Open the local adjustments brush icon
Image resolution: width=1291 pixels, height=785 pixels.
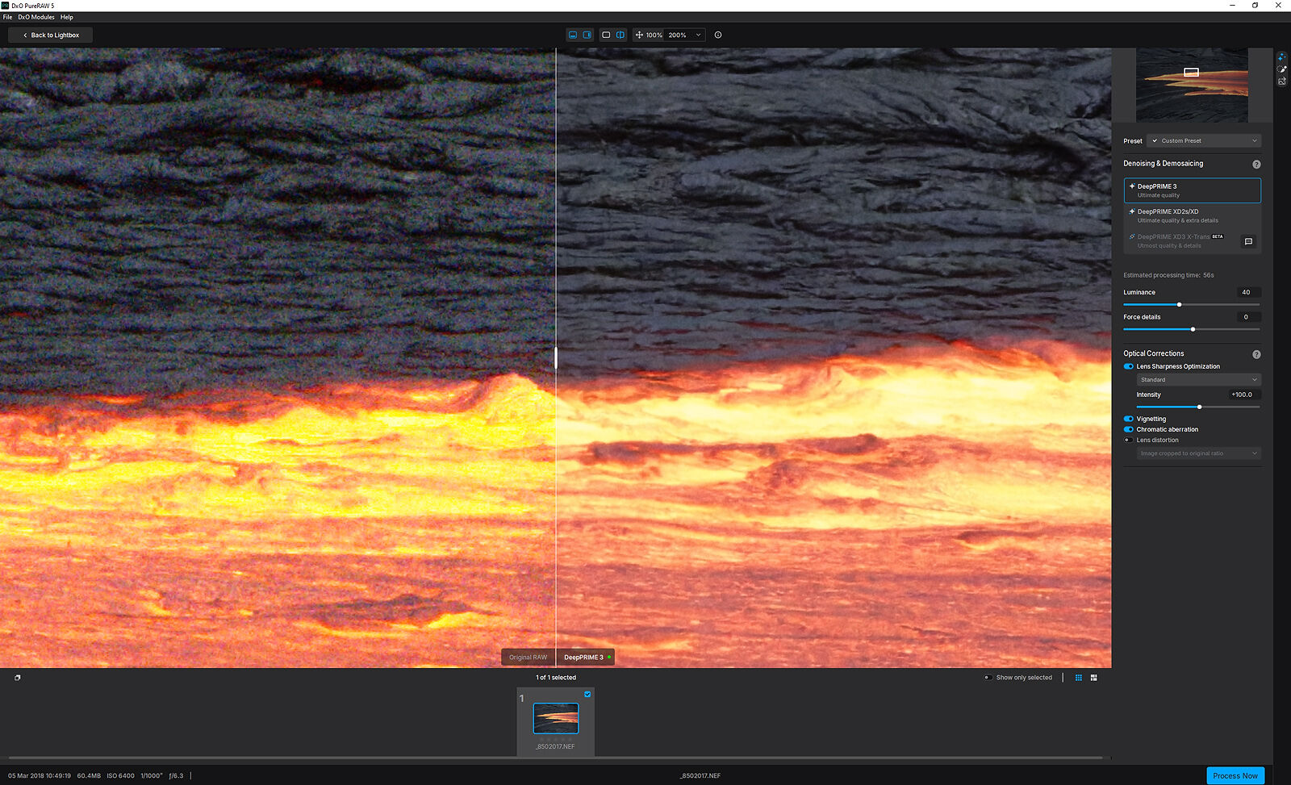pos(1281,69)
